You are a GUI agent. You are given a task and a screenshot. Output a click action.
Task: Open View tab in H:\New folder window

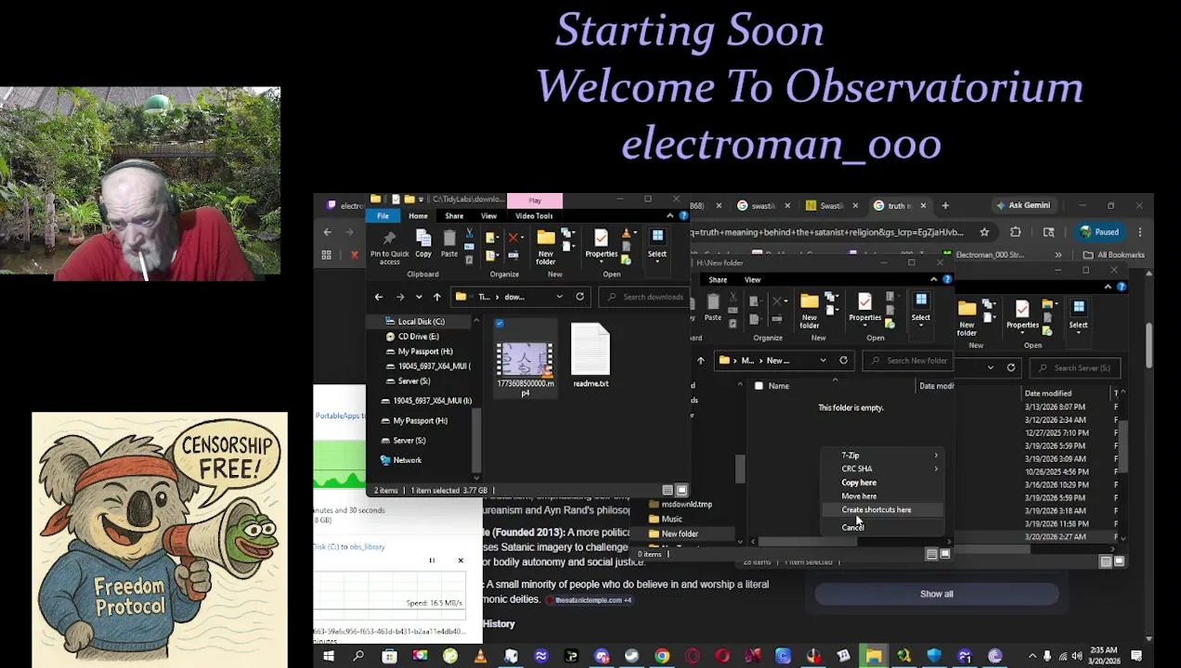(752, 279)
